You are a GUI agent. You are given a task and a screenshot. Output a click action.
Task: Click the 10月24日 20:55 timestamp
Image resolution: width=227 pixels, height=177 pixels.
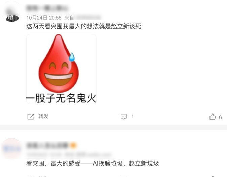44,18
